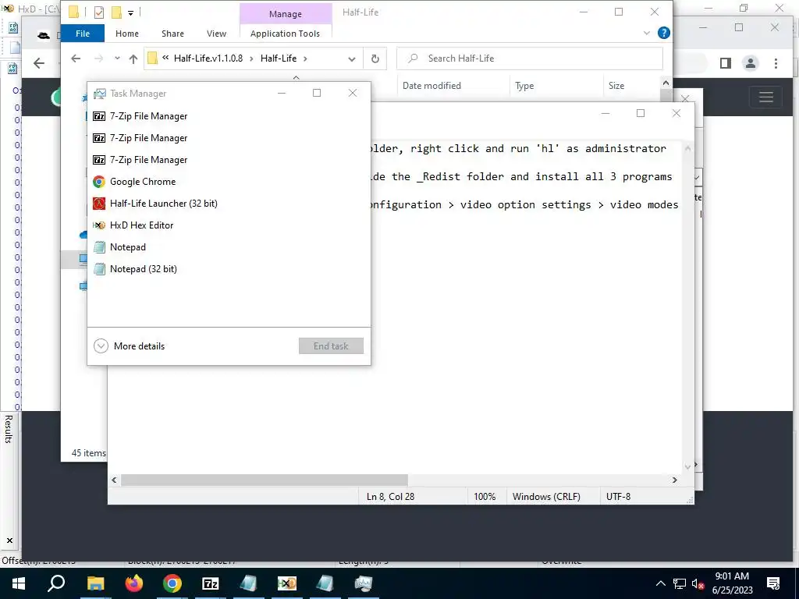Viewport: 799px width, 599px height.
Task: Open Explorer help with the question mark icon
Action: [663, 33]
